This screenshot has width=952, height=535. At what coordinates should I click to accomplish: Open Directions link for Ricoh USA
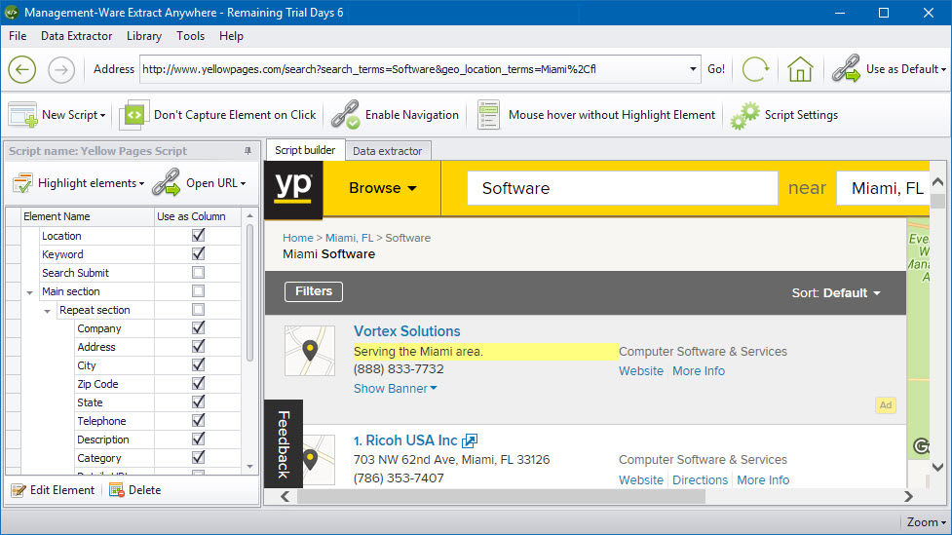(x=700, y=479)
